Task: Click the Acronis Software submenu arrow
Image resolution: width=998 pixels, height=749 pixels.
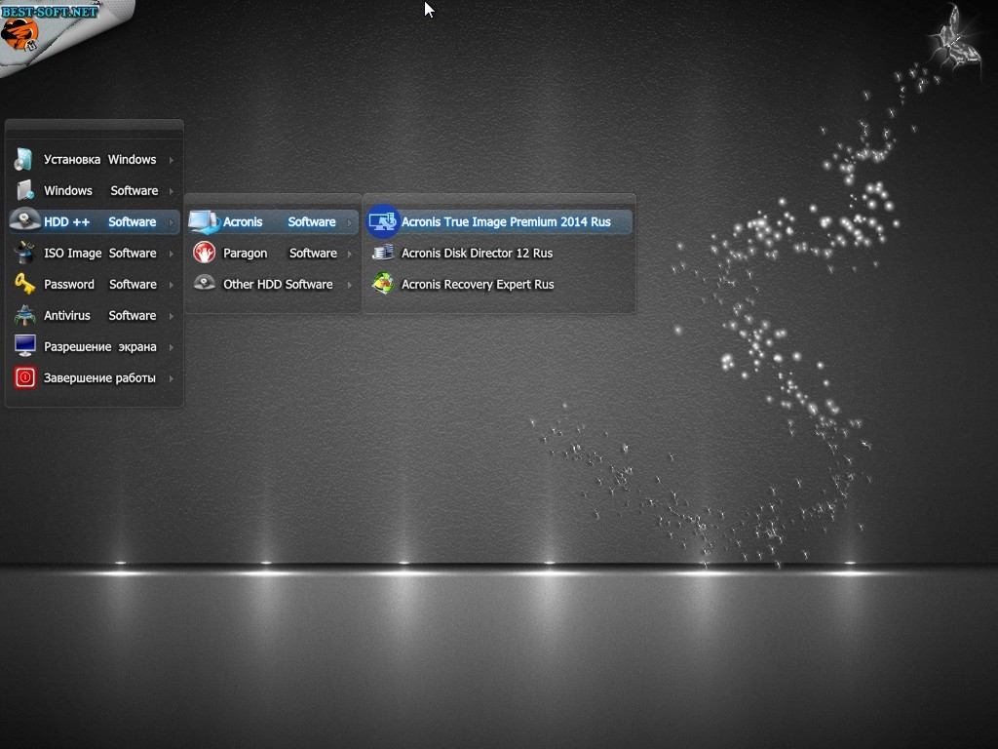Action: pos(350,222)
